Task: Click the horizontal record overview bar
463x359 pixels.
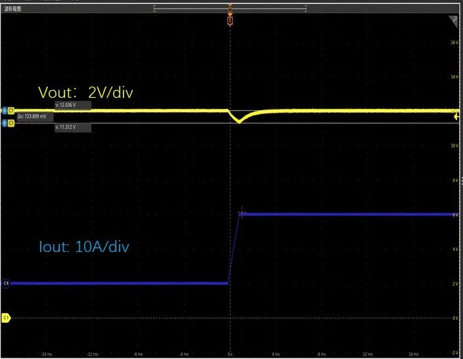Action: pyautogui.click(x=197, y=9)
